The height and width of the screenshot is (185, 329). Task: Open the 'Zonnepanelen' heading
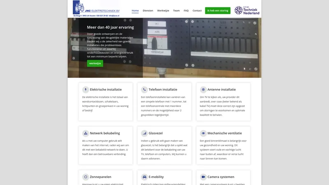pyautogui.click(x=100, y=177)
